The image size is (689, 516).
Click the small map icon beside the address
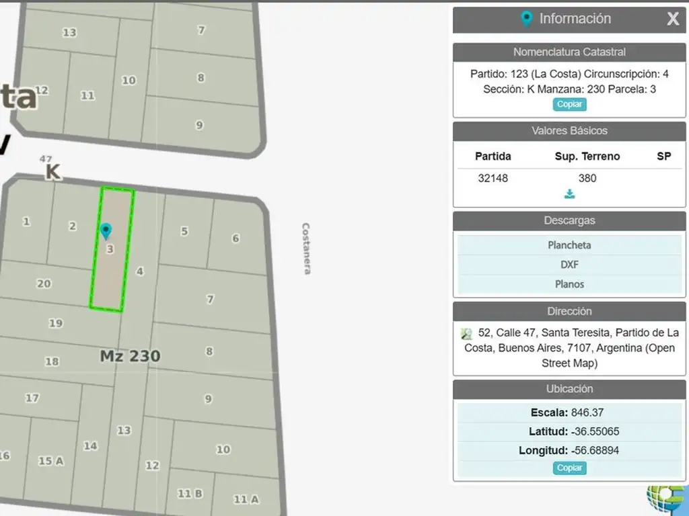tap(466, 333)
